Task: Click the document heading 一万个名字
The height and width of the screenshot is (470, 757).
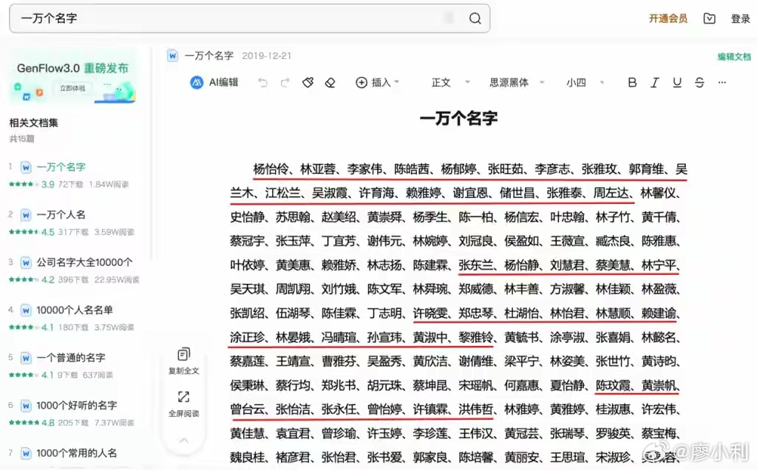Action: click(x=458, y=118)
